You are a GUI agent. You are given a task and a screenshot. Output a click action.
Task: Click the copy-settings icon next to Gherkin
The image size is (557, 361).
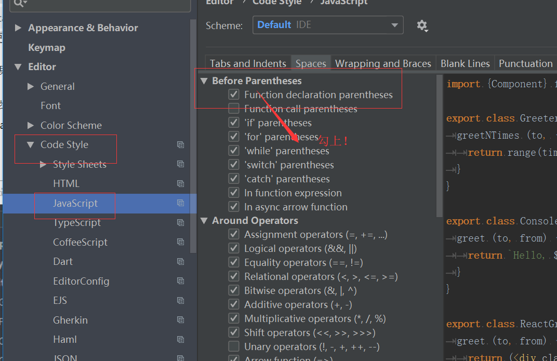180,320
